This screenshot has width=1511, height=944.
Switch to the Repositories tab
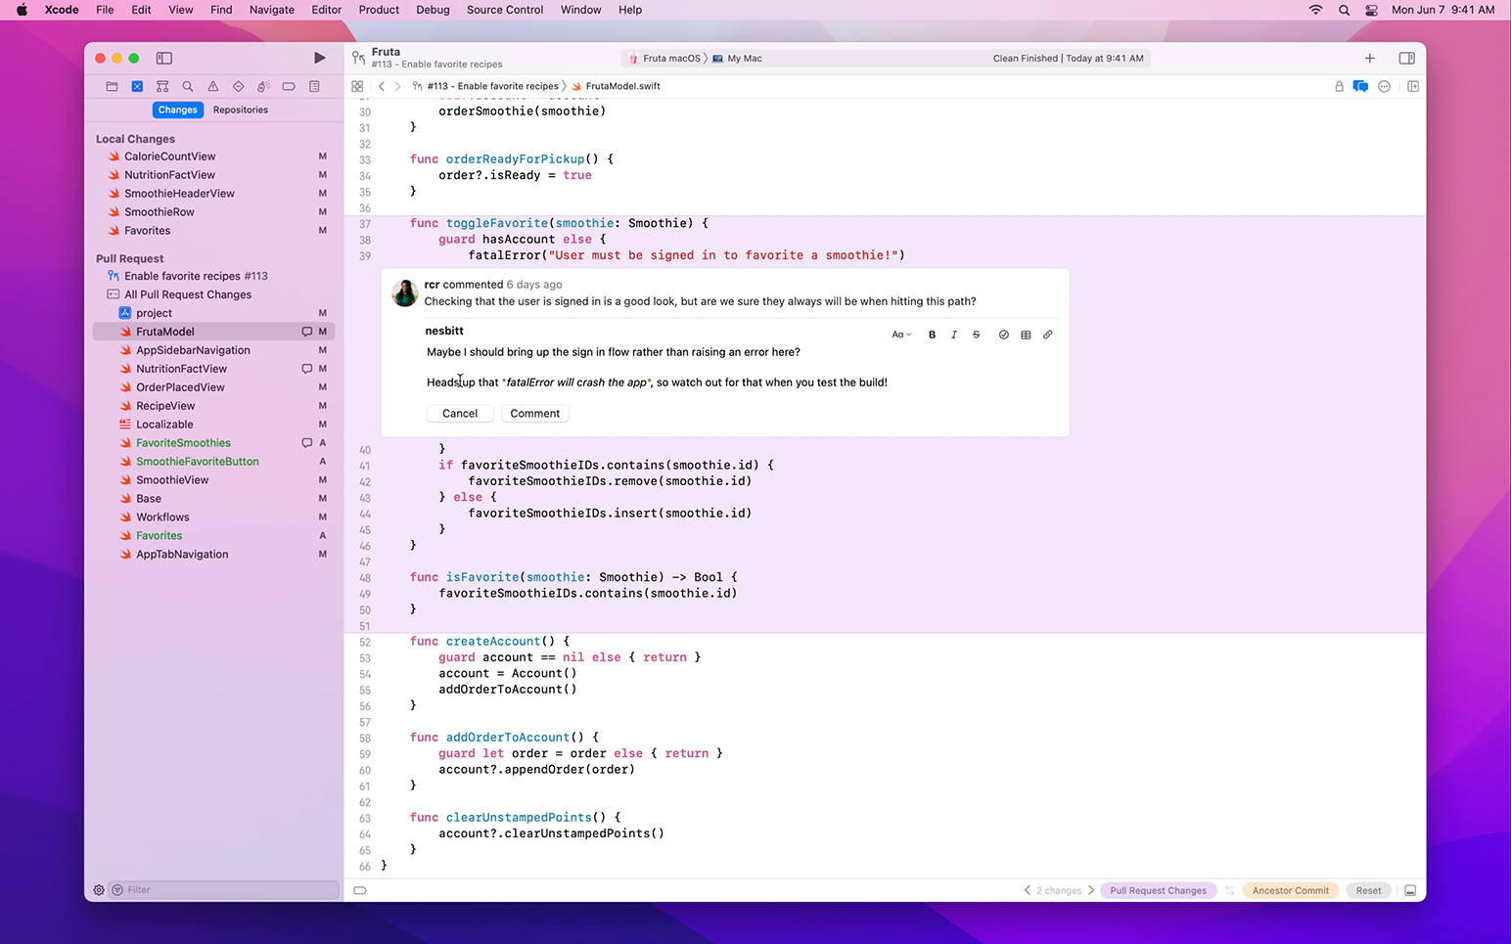pos(240,110)
